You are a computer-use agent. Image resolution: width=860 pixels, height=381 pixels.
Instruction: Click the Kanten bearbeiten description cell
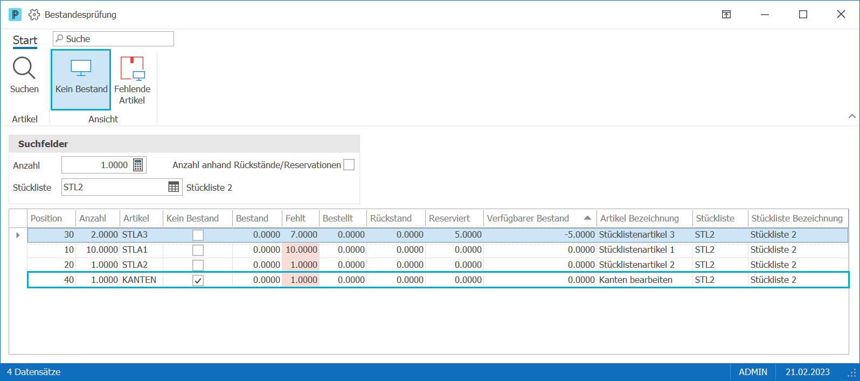coord(644,280)
